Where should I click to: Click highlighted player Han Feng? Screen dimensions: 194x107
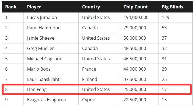coord(37,90)
